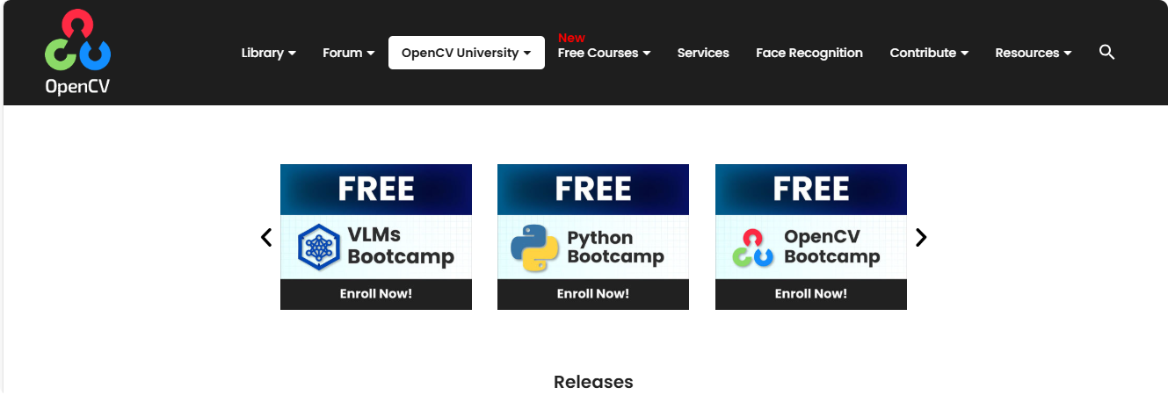The width and height of the screenshot is (1168, 395).
Task: Click the FREE banner on Python card
Action: click(x=593, y=190)
